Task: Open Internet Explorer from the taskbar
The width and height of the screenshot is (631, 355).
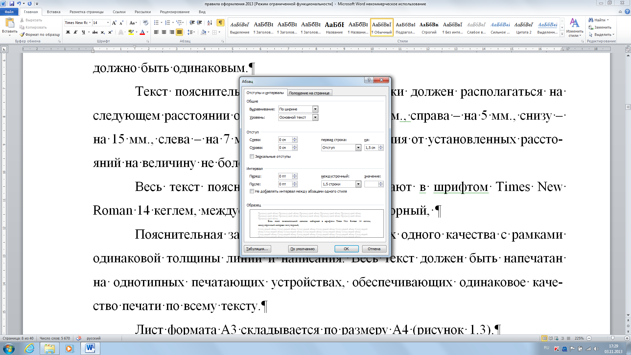Action: pos(30,348)
